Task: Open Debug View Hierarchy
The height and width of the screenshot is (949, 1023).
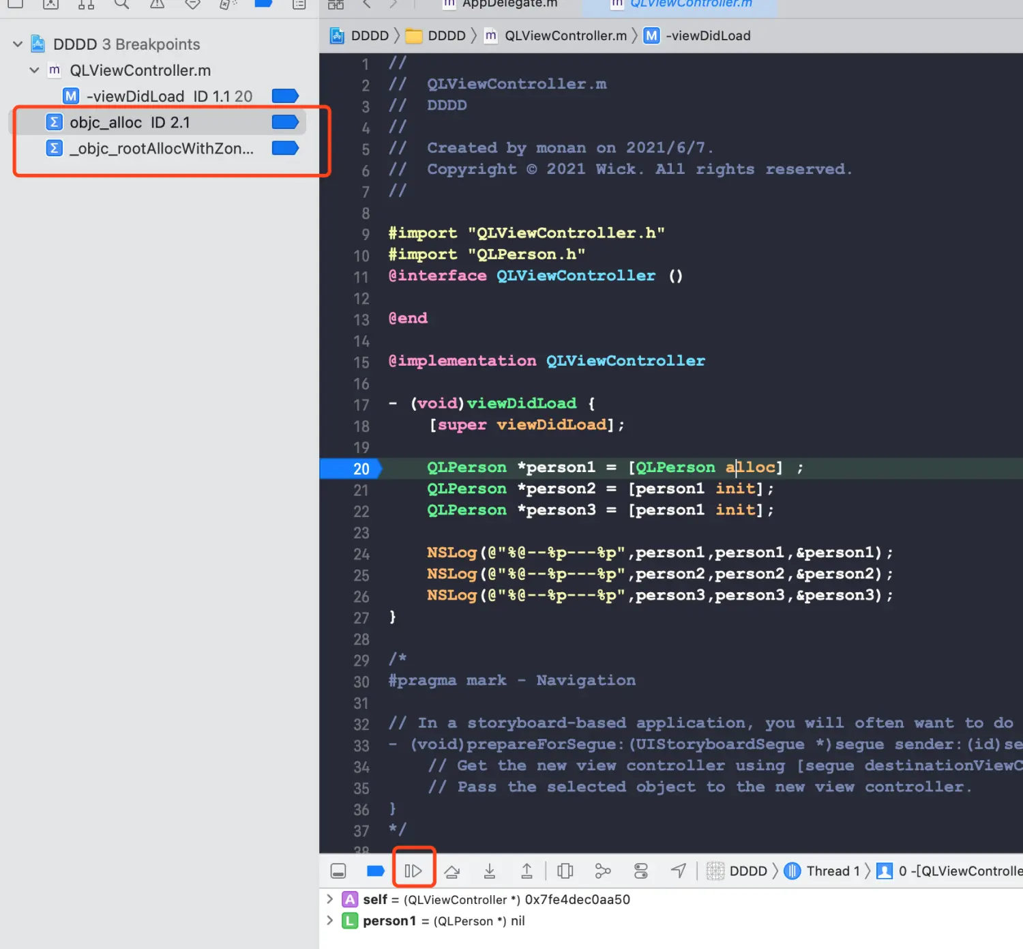Action: (565, 871)
